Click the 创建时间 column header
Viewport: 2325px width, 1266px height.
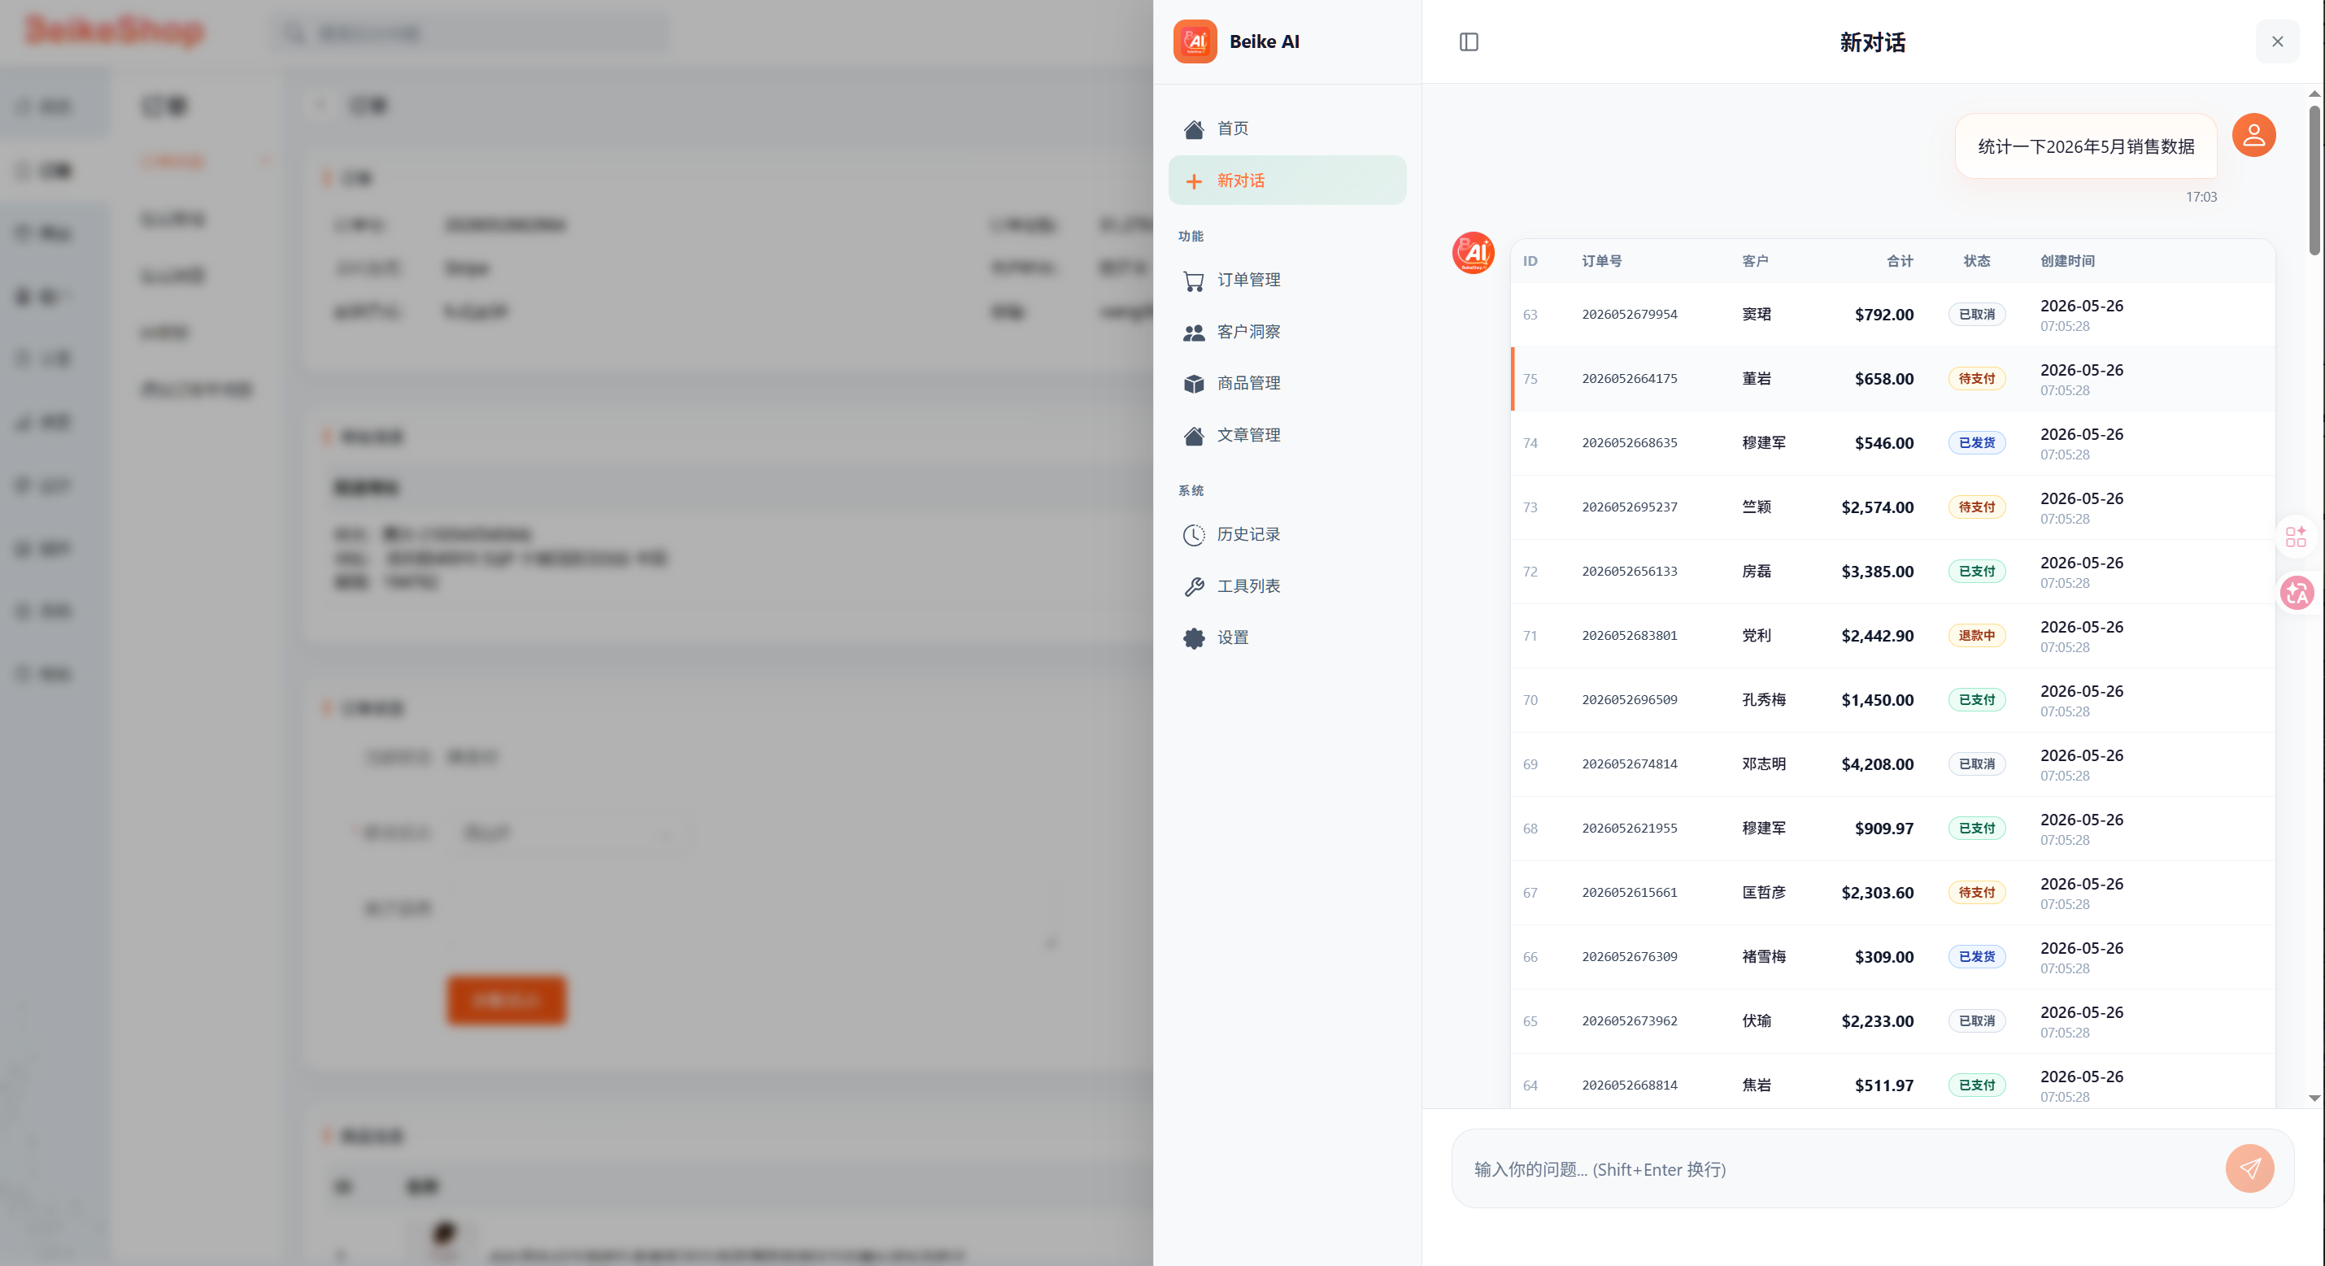point(2068,261)
